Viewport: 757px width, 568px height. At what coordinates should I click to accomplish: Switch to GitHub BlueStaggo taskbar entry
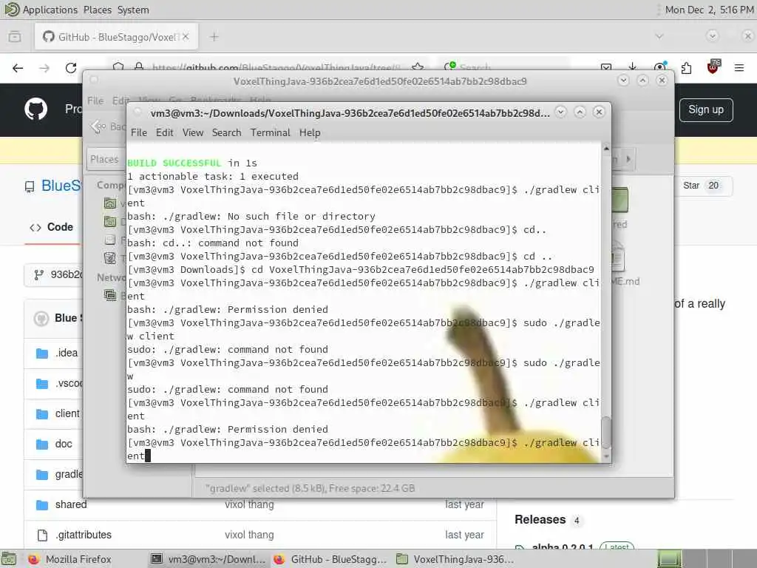[330, 559]
